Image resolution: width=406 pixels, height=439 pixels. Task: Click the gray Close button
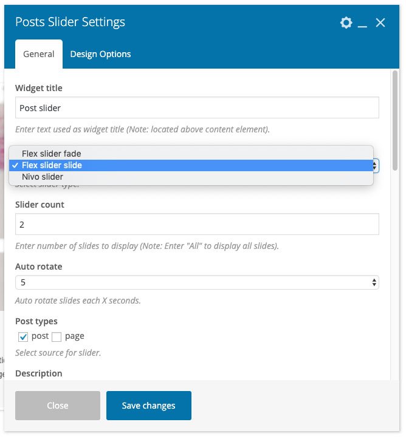[58, 406]
